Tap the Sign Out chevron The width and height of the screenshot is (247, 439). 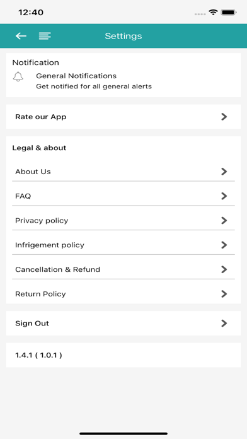224,324
